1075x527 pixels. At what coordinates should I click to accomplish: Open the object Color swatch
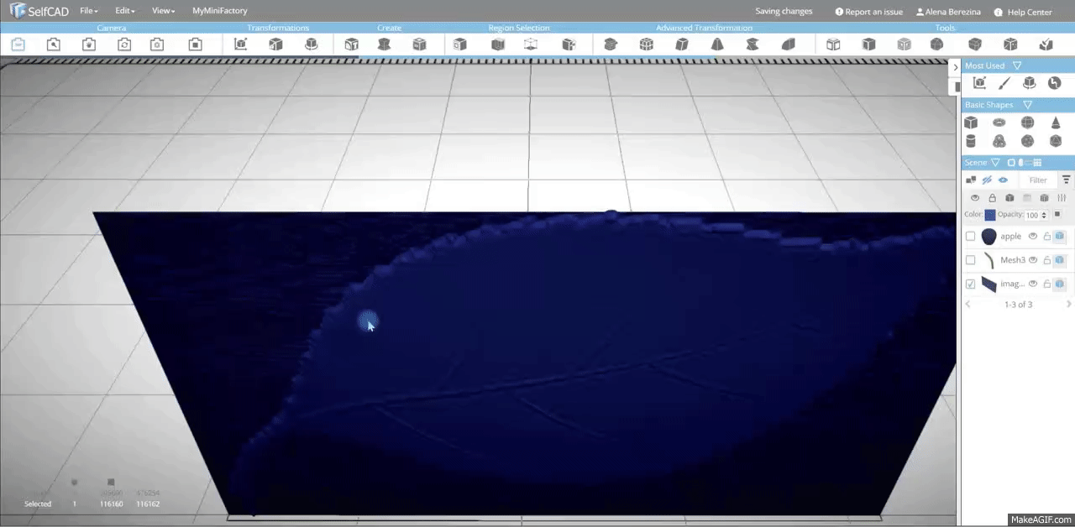tap(989, 216)
